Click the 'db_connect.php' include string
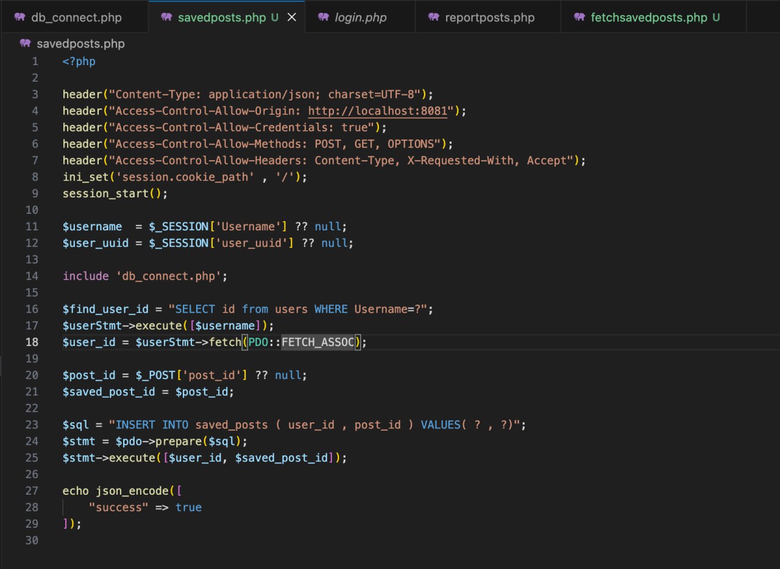The width and height of the screenshot is (780, 569). pyautogui.click(x=168, y=276)
